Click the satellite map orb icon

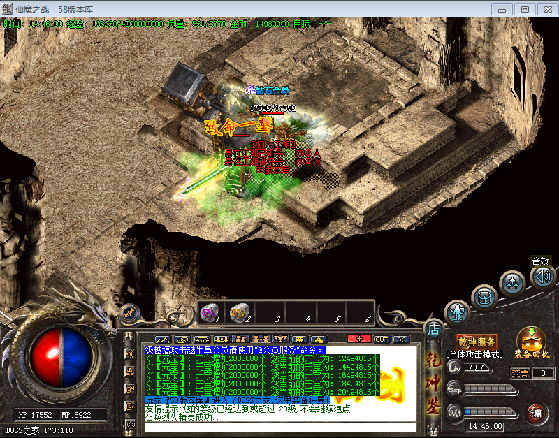[129, 313]
